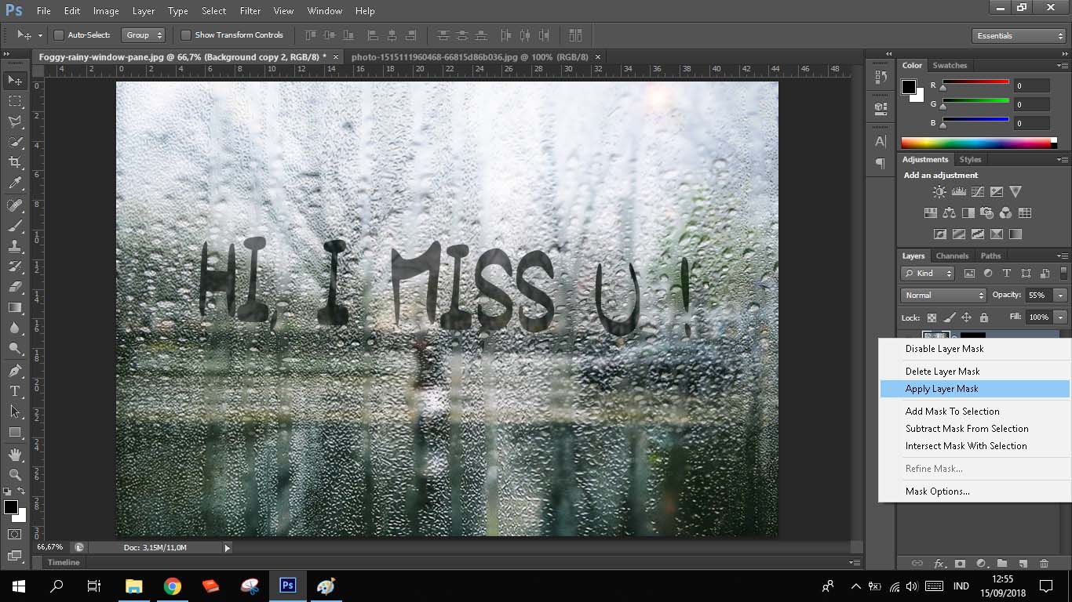Select the Zoom tool
Screen dimensions: 1072x602
14,474
